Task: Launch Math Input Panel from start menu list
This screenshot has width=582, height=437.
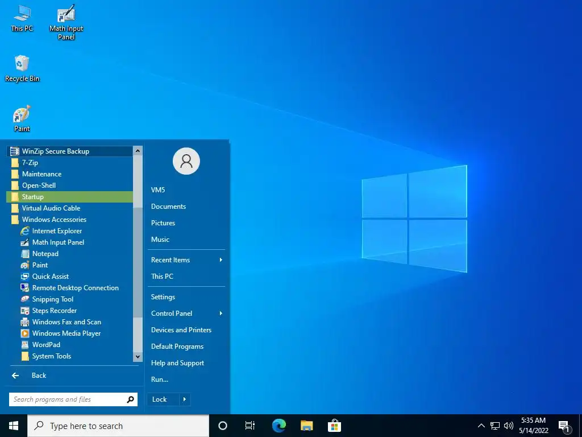Action: tap(69, 242)
